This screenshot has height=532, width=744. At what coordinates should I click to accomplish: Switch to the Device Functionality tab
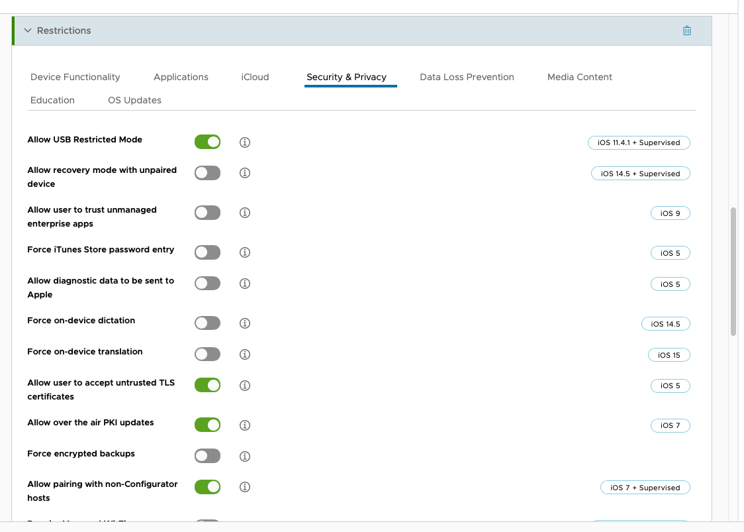pos(75,77)
